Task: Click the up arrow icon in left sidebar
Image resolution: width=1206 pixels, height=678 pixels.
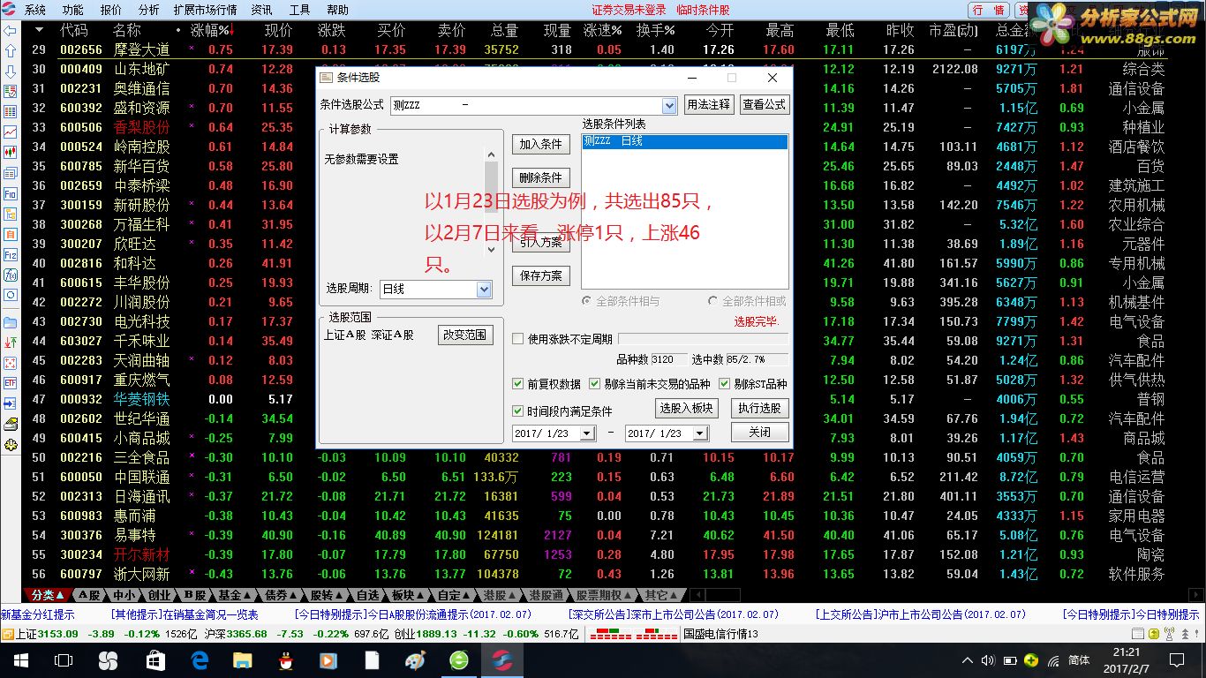Action: (11, 50)
